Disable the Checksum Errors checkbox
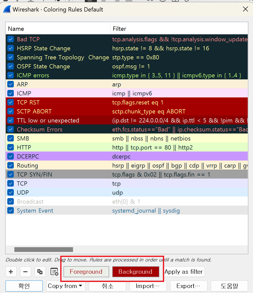The width and height of the screenshot is (253, 293). (x=11, y=129)
